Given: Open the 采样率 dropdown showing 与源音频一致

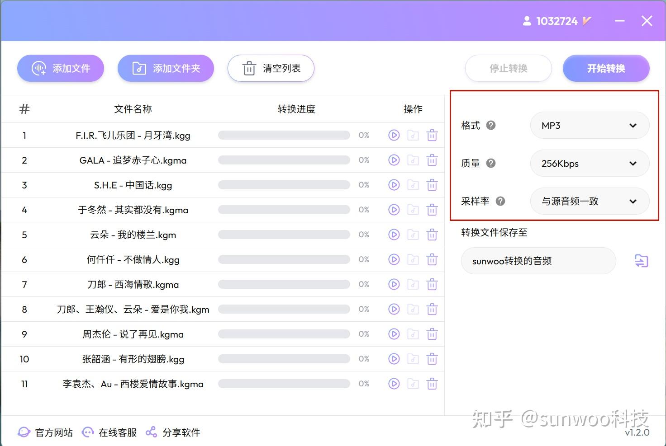Looking at the screenshot, I should (590, 201).
